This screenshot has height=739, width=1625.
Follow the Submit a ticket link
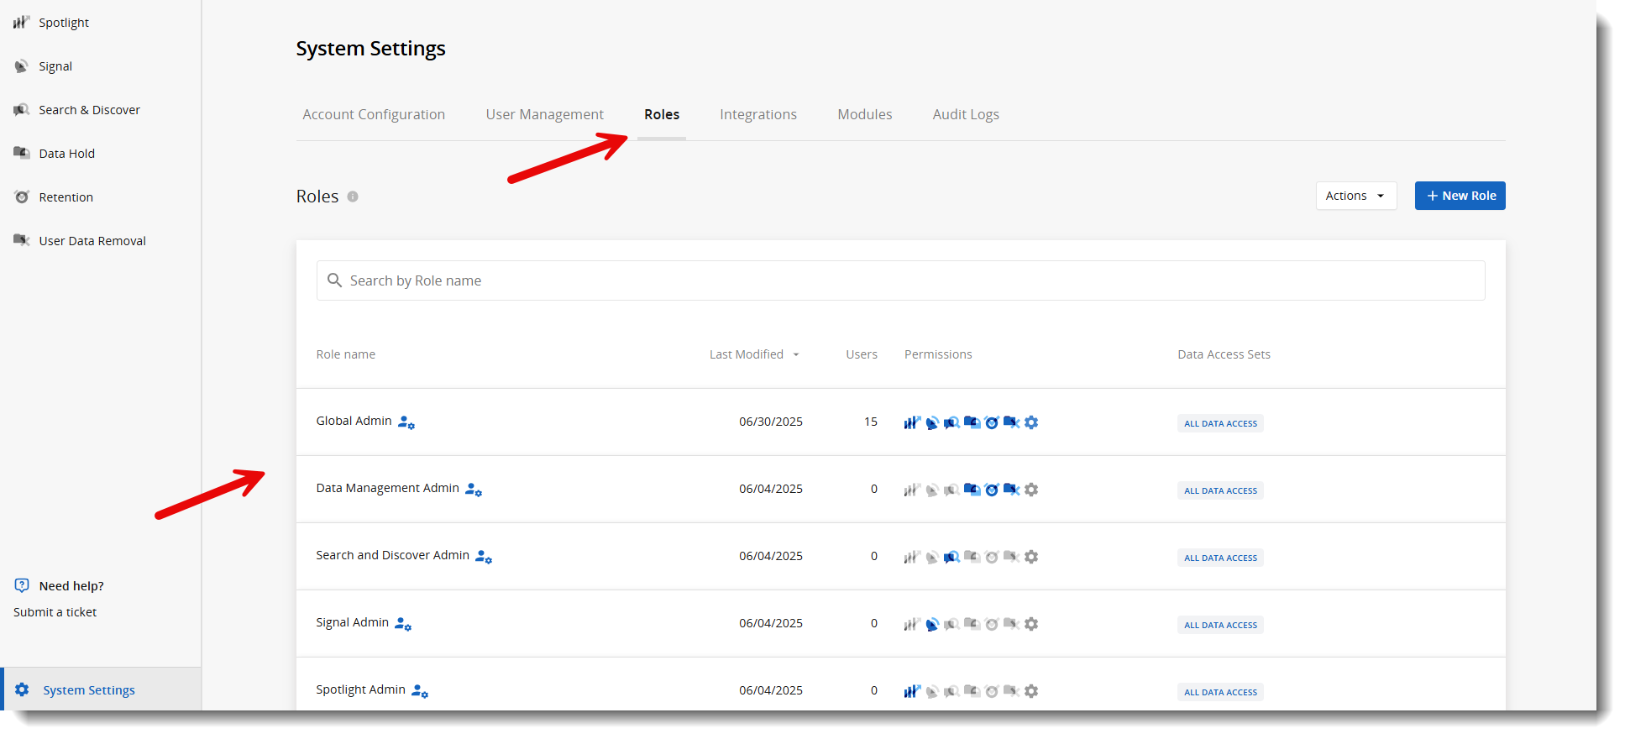tap(55, 612)
